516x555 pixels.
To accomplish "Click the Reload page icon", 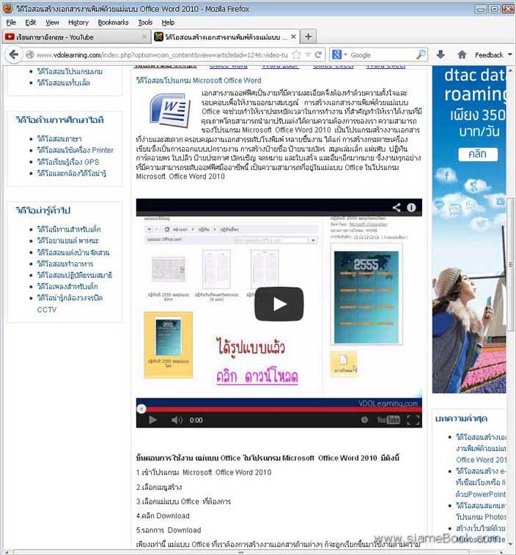I will click(318, 55).
